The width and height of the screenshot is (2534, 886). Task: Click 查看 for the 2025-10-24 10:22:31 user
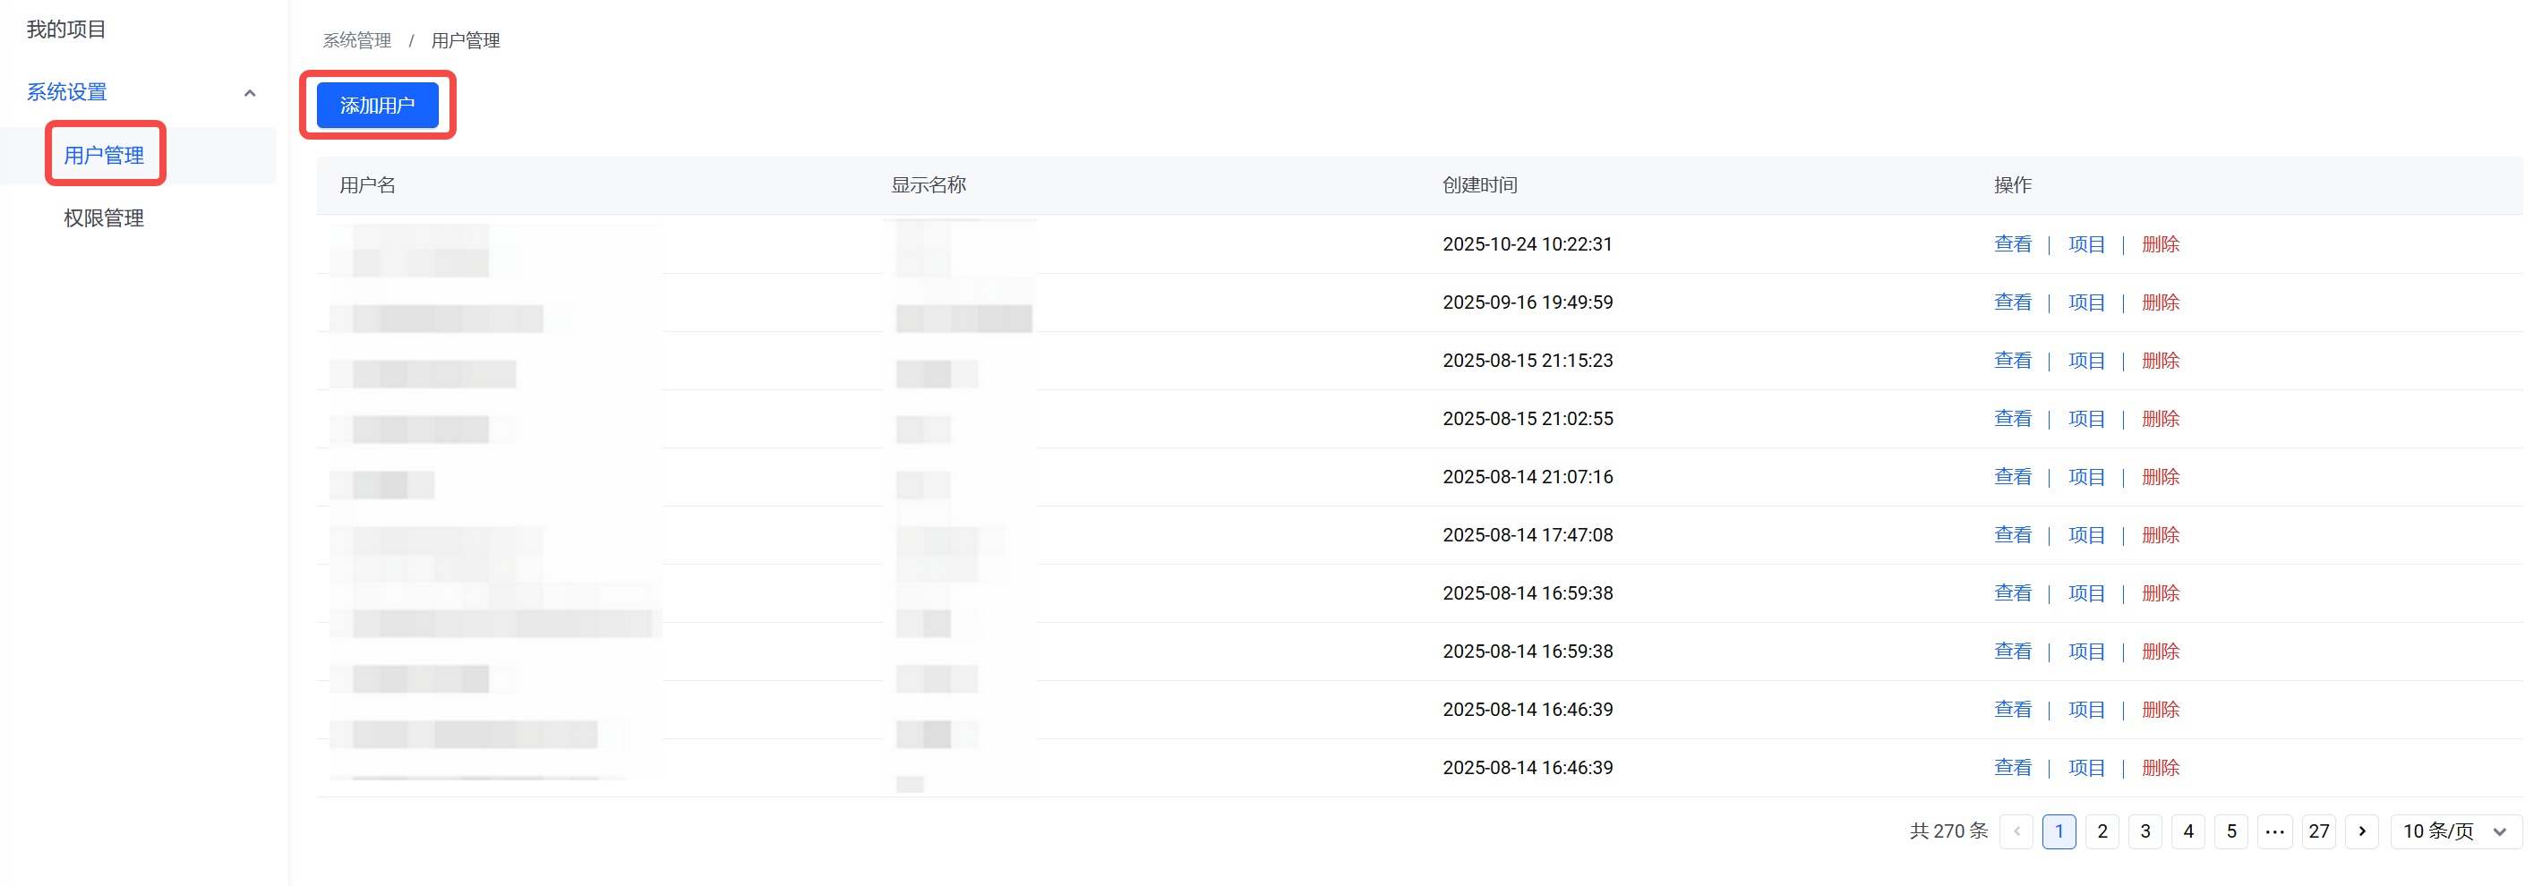pyautogui.click(x=2012, y=243)
